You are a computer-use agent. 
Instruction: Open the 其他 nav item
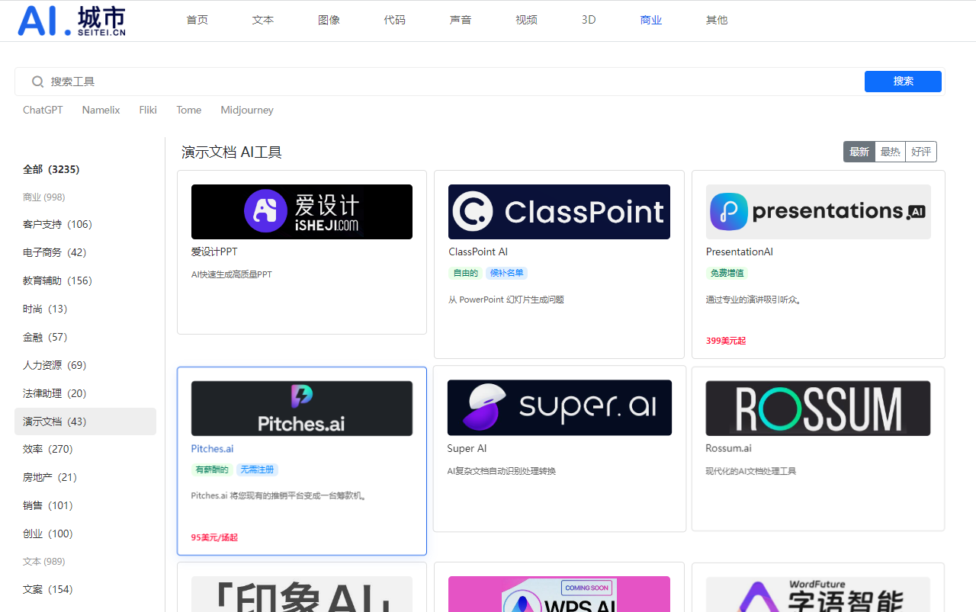click(717, 20)
